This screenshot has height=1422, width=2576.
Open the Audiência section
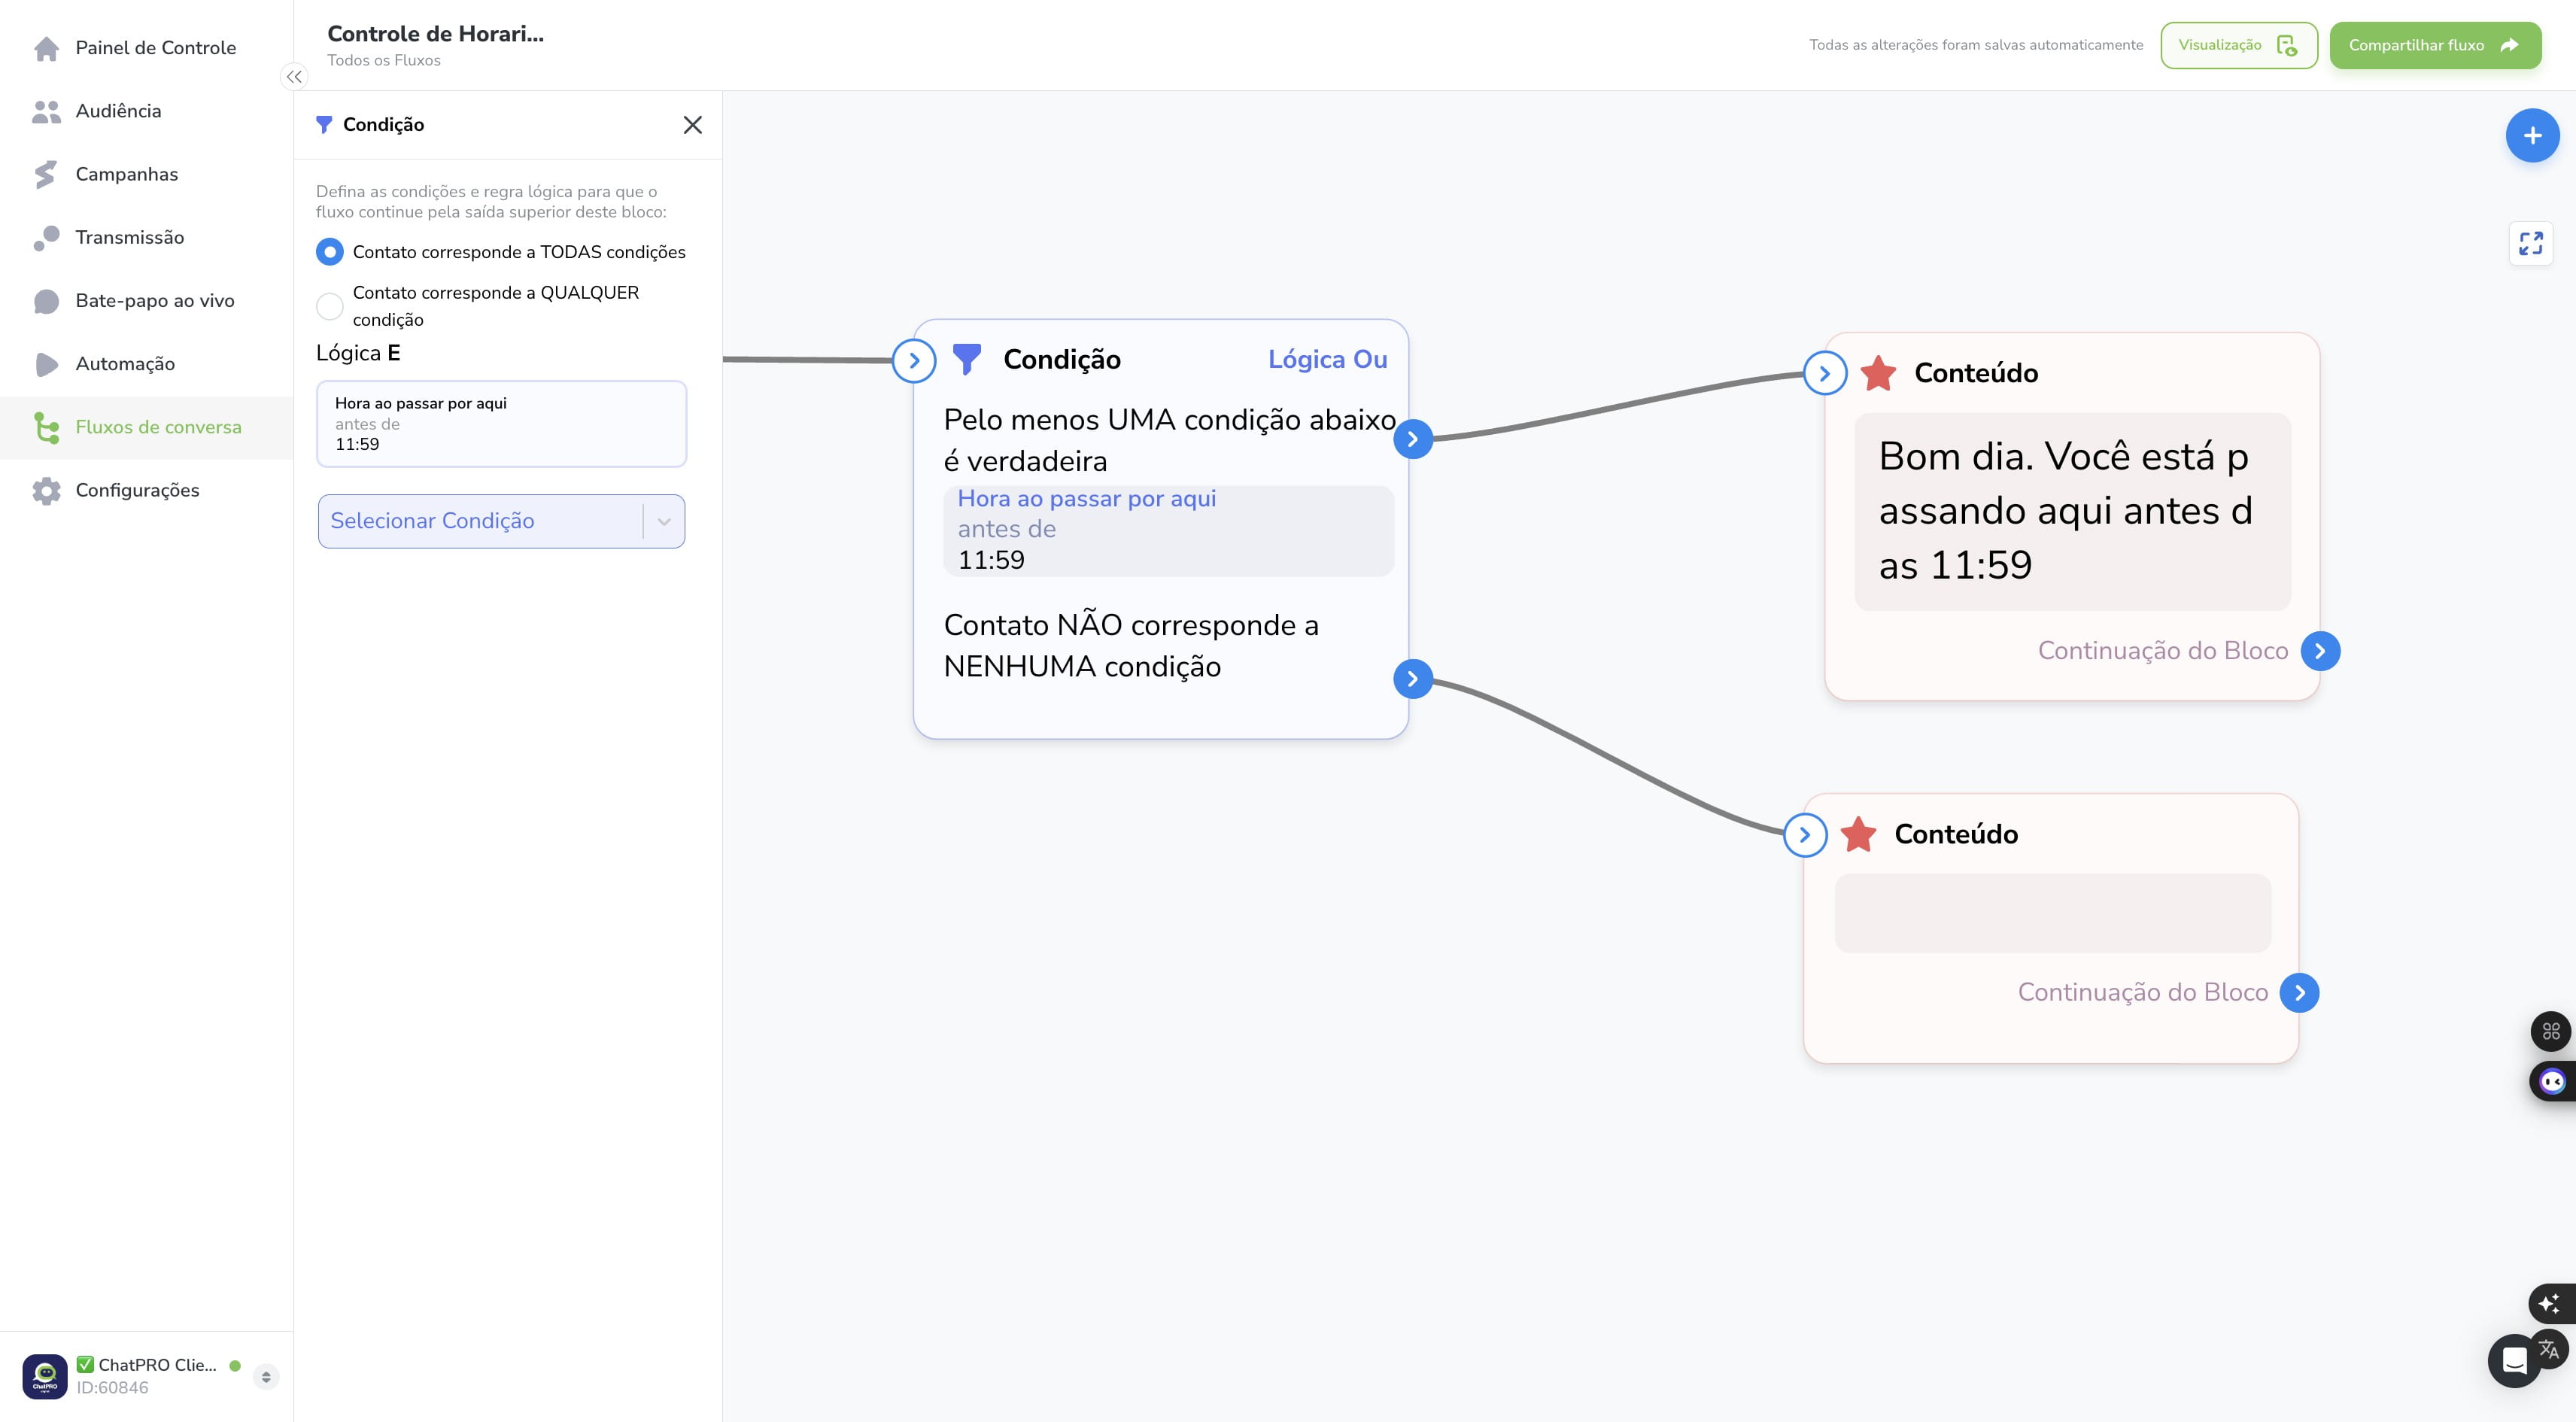(146, 111)
